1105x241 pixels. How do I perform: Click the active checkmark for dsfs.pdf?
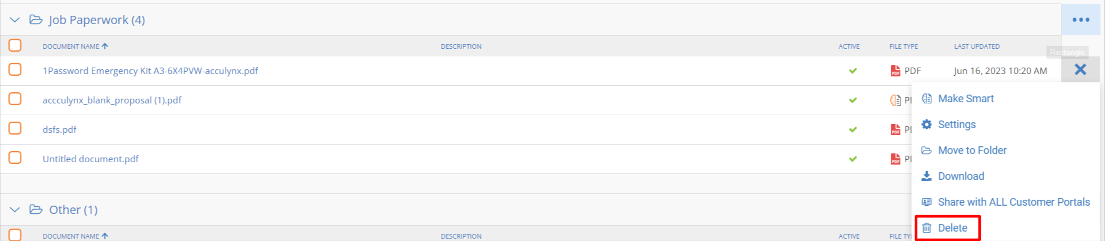(x=852, y=129)
